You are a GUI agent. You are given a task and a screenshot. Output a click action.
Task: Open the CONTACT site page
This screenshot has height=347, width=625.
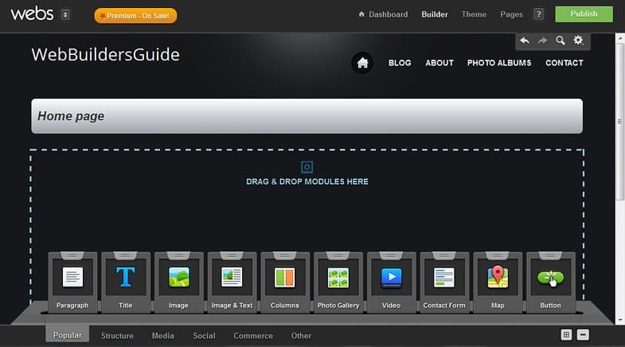(564, 63)
